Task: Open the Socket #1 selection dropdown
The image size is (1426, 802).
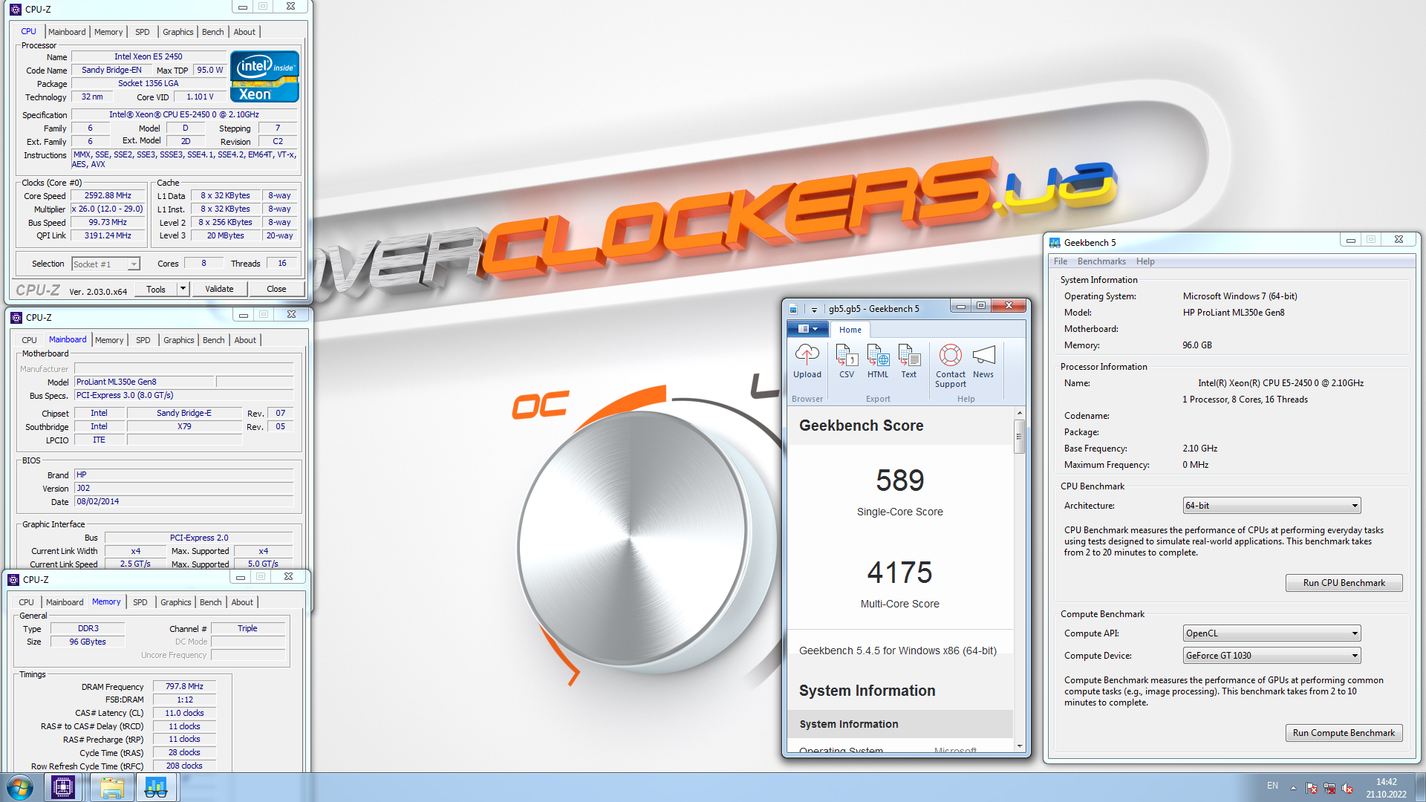Action: tap(105, 264)
